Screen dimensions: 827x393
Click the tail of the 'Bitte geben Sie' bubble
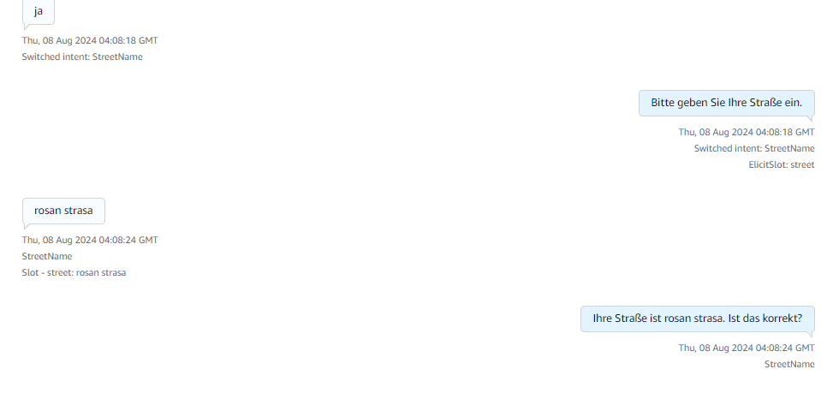[x=810, y=119]
